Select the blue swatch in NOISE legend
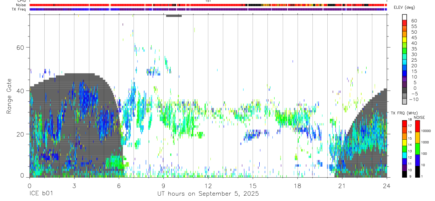The width and height of the screenshot is (435, 201). point(417,160)
